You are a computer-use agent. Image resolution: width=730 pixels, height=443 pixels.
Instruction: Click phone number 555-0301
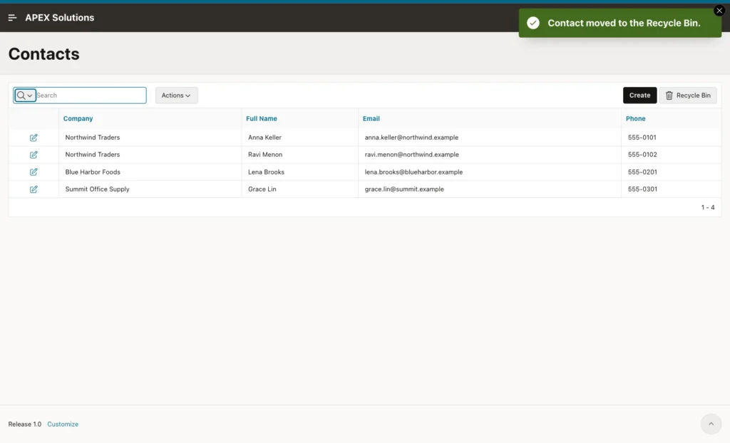point(642,189)
